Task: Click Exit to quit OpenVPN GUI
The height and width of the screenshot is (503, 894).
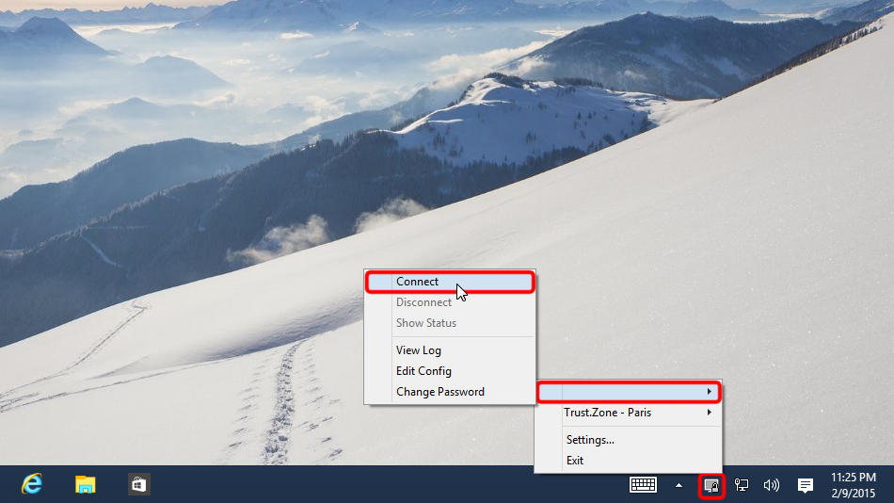Action: pos(575,461)
